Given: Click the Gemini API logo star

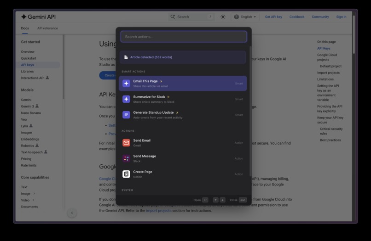Looking at the screenshot, I should pyautogui.click(x=23, y=17).
